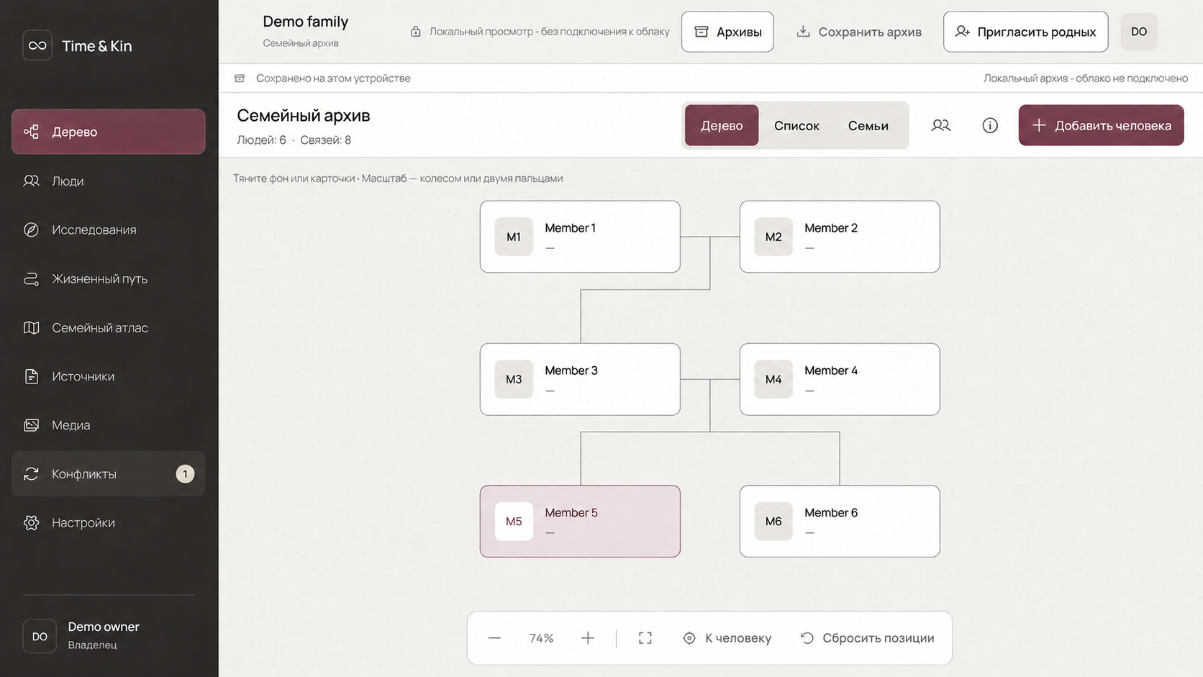Click the people group icon beside view tabs
This screenshot has width=1203, height=677.
tap(940, 125)
